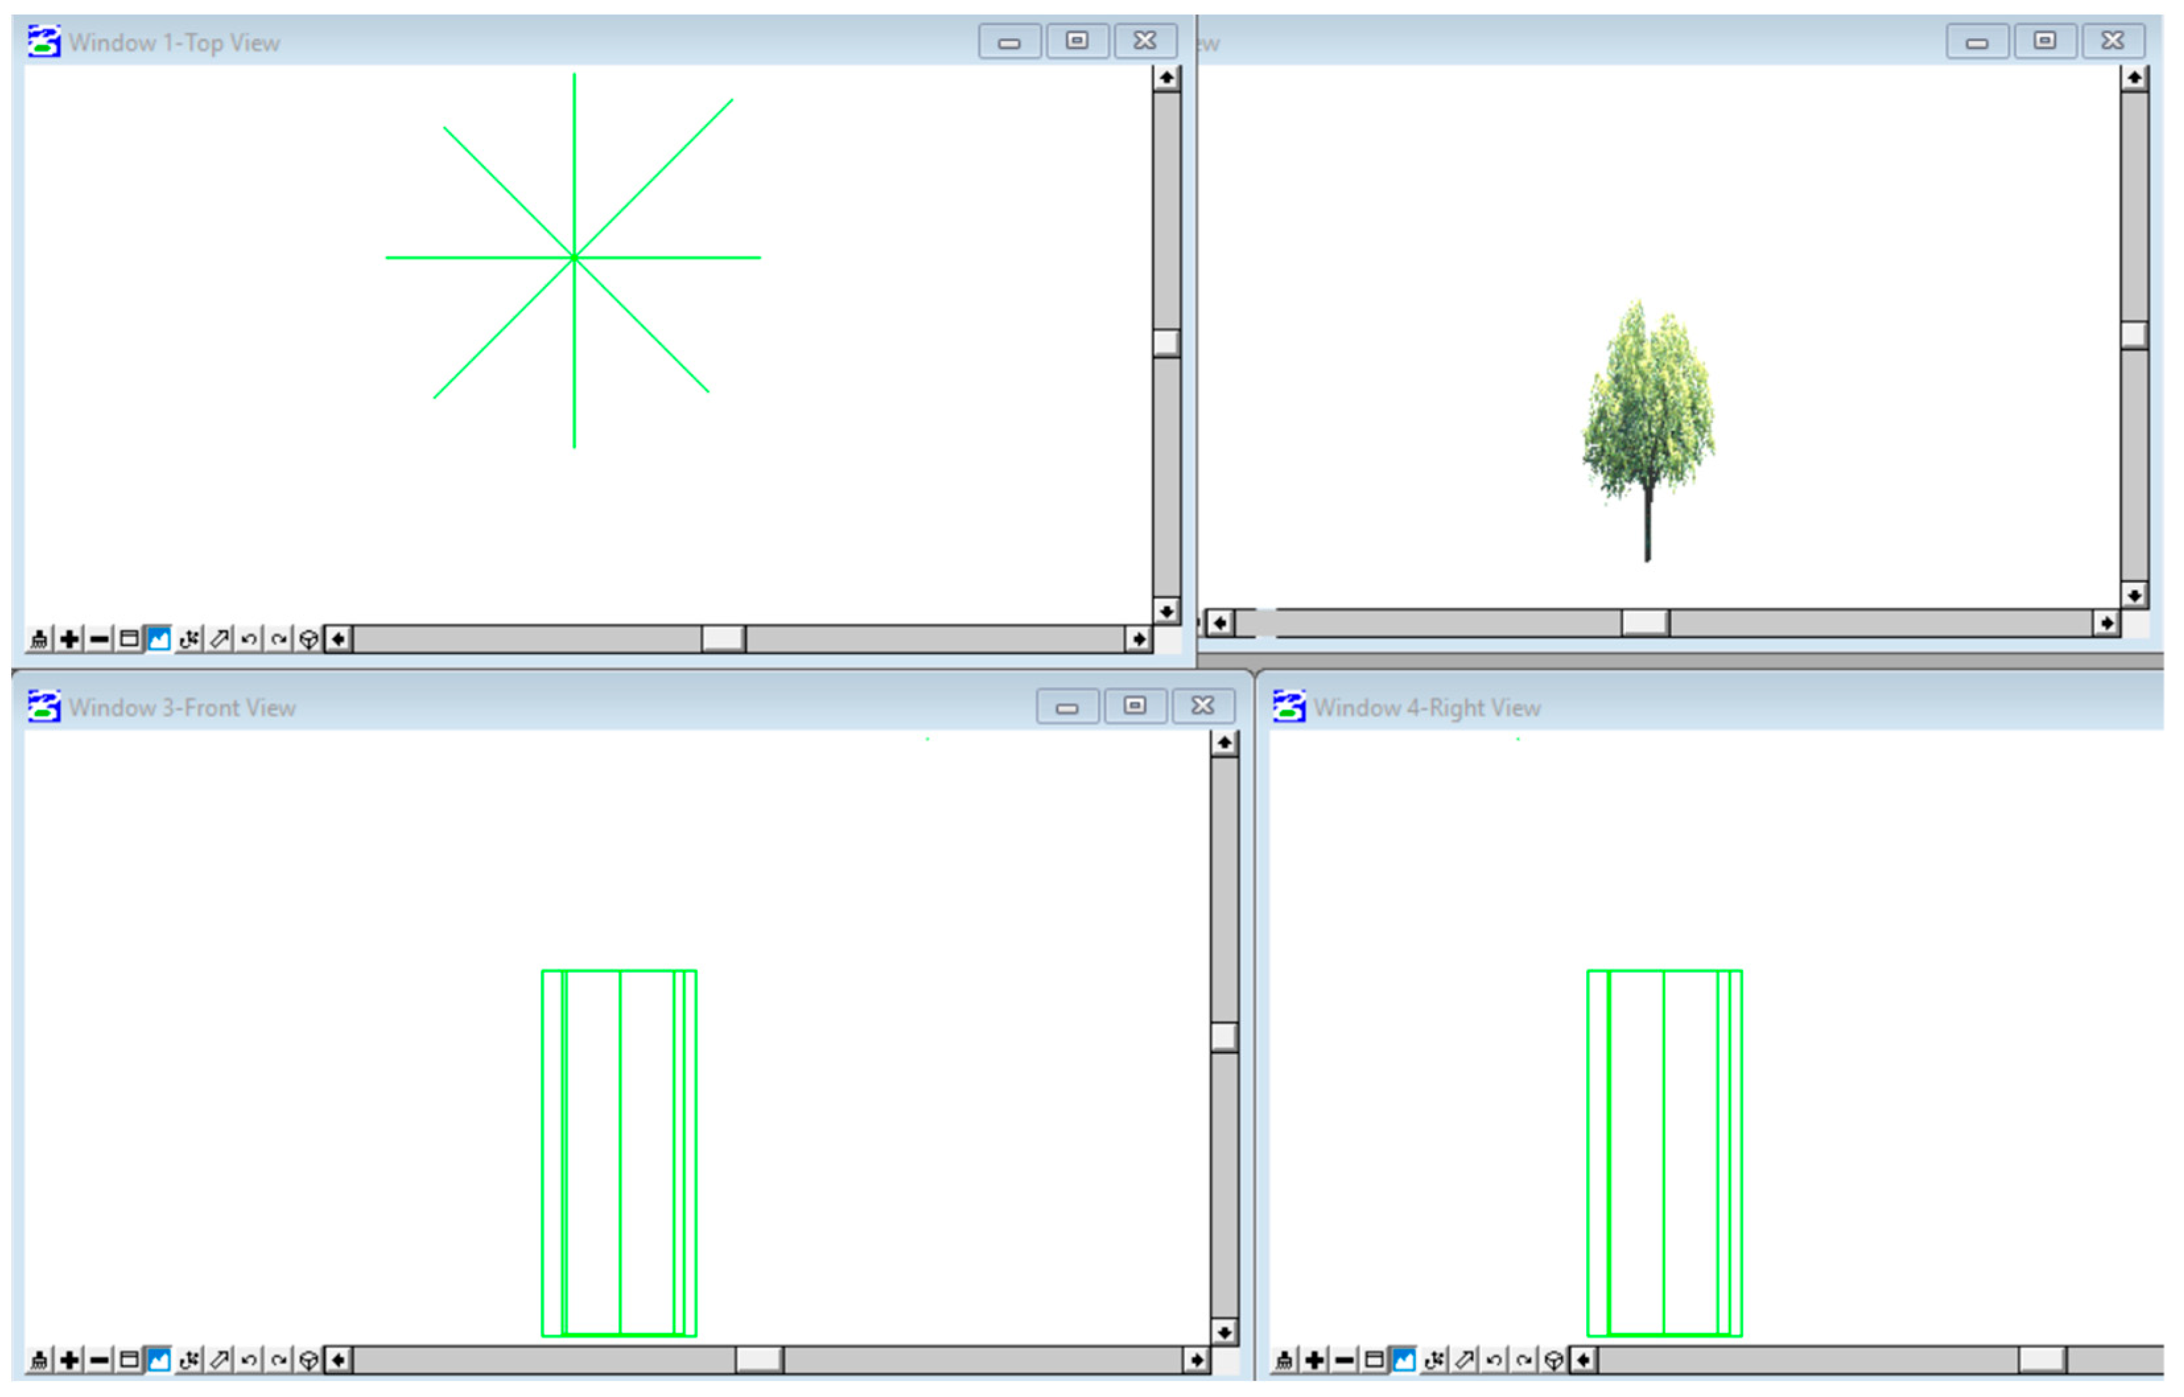This screenshot has height=1397, width=2184.
Task: Click Fit View icon in Right View window
Action: 1404,1361
